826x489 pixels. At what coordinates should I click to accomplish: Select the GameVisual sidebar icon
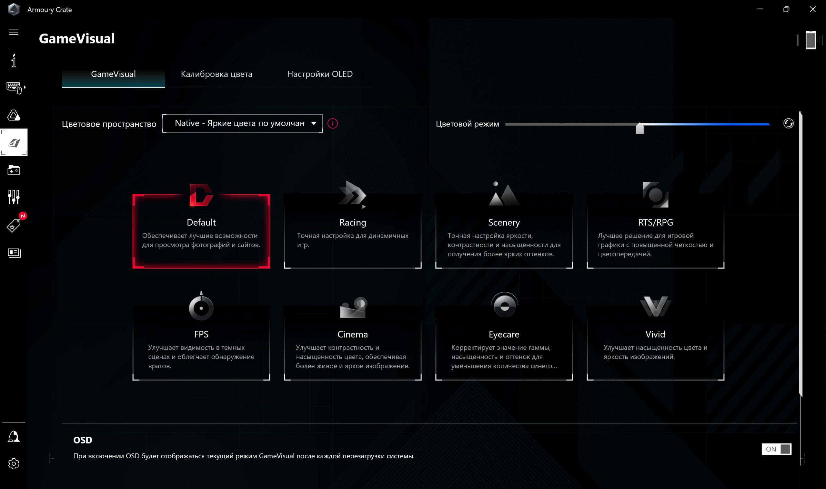[x=14, y=142]
